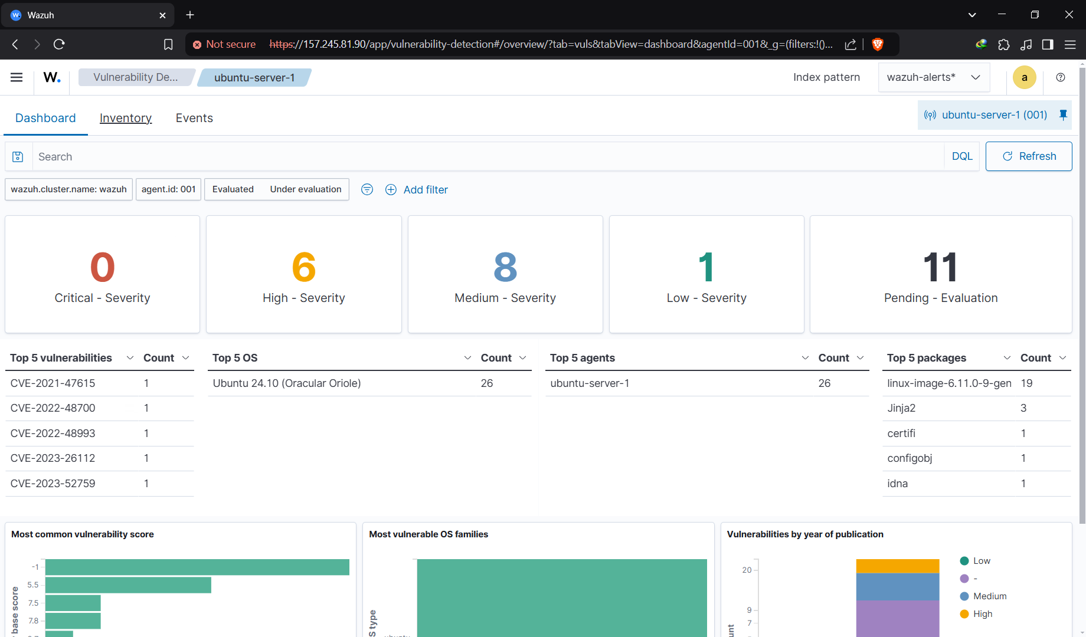The width and height of the screenshot is (1086, 637).
Task: Open the hamburger navigation menu
Action: point(17,77)
